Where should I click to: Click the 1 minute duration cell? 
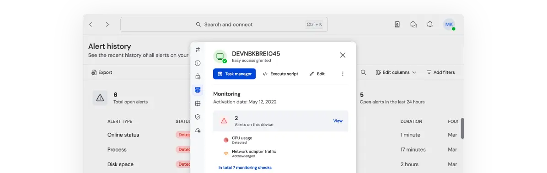click(410, 135)
